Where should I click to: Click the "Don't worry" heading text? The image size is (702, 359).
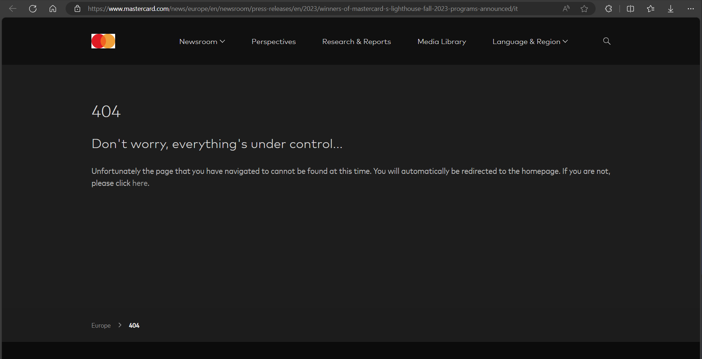point(217,144)
